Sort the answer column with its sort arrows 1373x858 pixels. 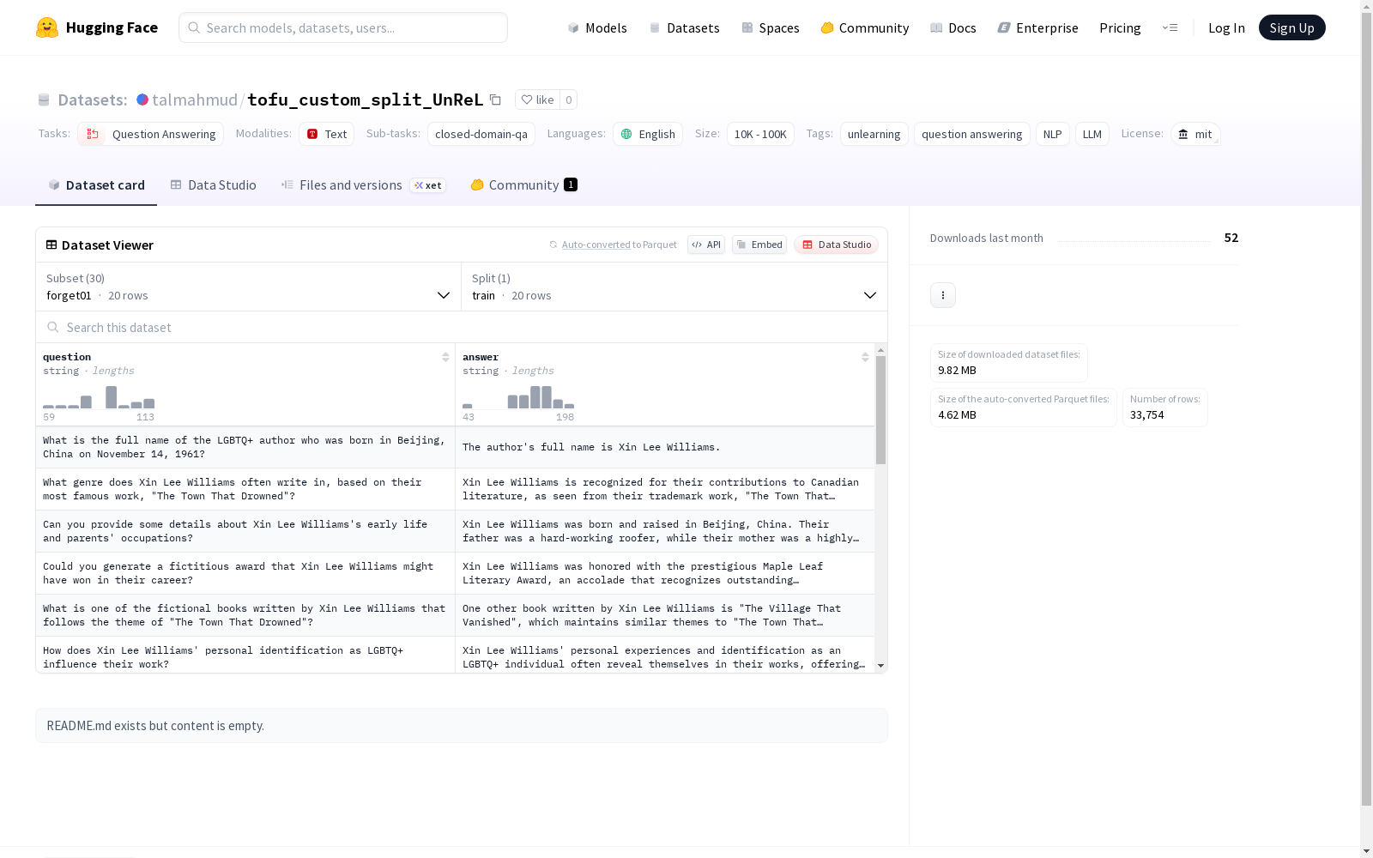tap(865, 357)
